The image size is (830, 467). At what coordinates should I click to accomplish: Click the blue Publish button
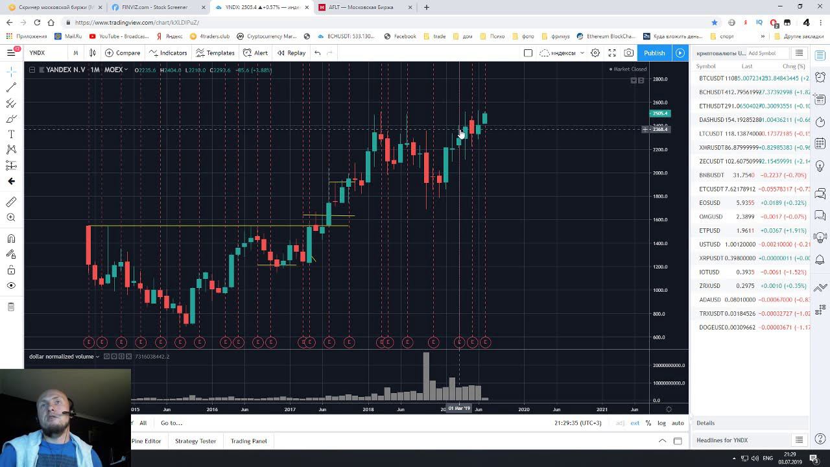(654, 53)
